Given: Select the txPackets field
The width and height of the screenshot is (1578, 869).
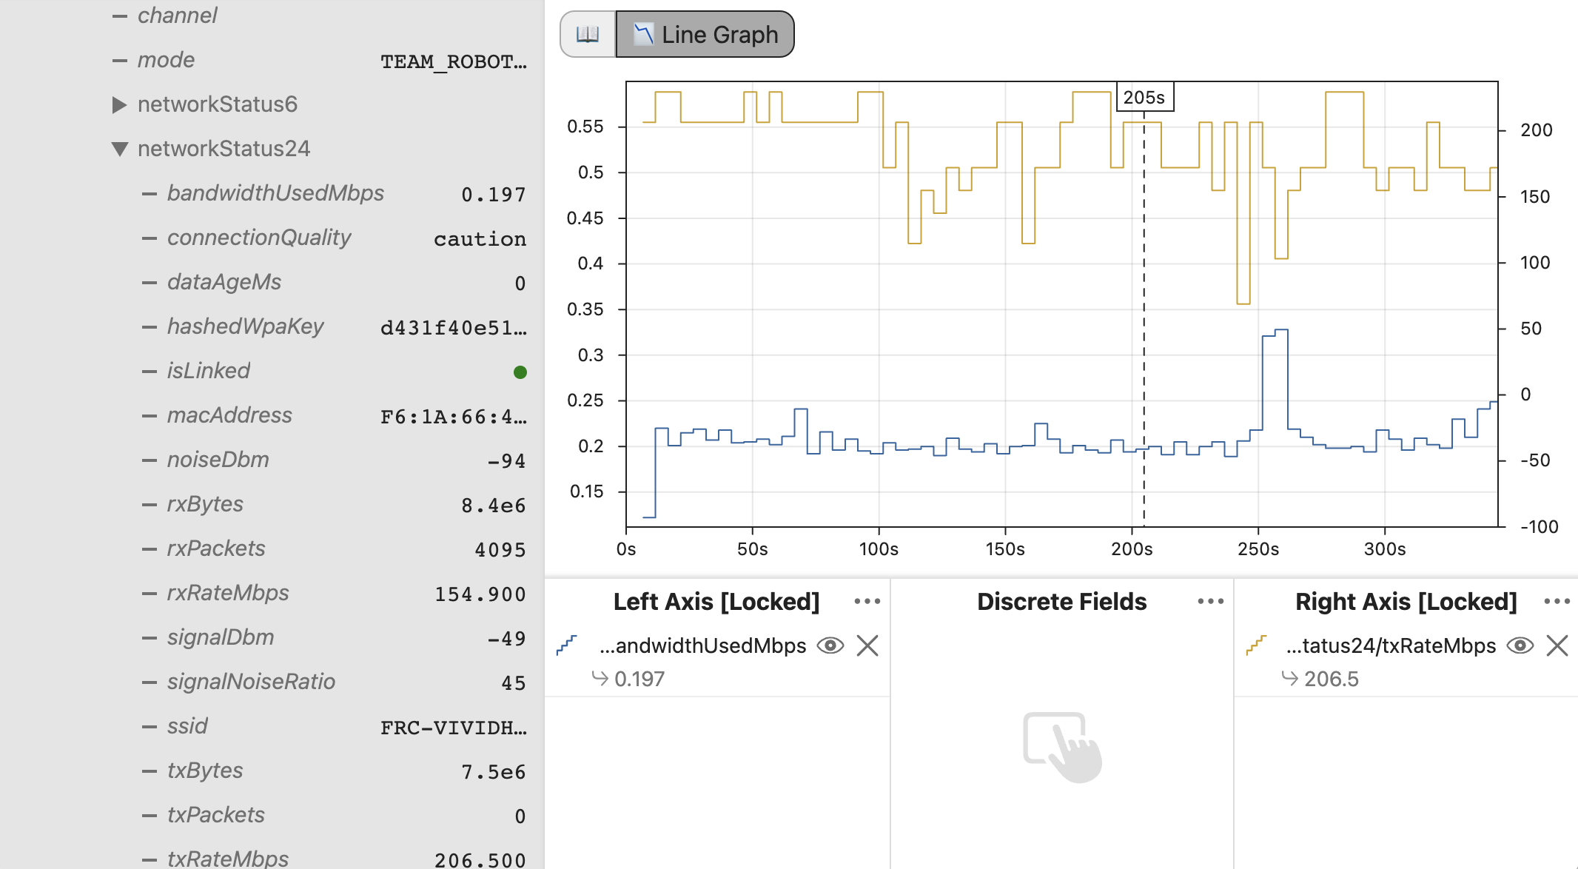Looking at the screenshot, I should (216, 815).
